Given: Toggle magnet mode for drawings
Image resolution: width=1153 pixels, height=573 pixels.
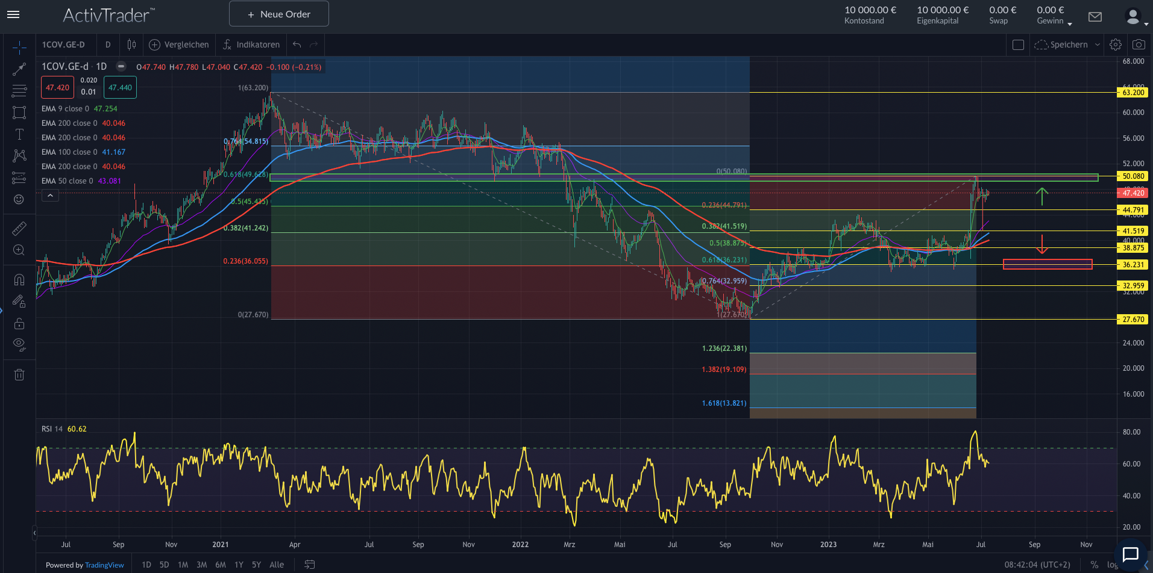Looking at the screenshot, I should click(19, 279).
